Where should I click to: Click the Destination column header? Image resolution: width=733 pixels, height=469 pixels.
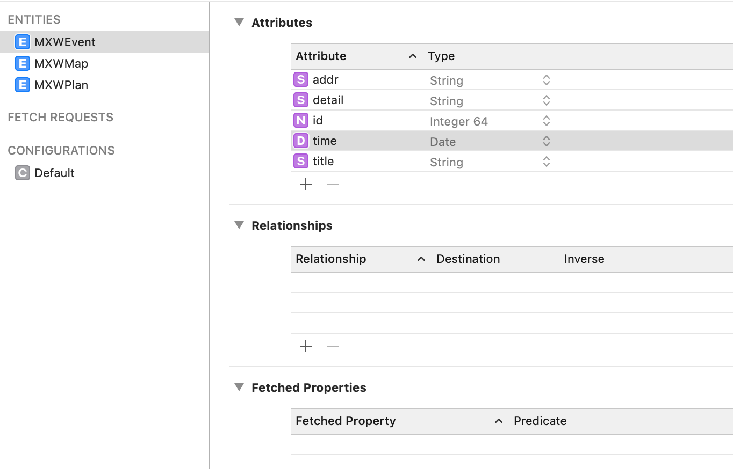[x=468, y=259]
